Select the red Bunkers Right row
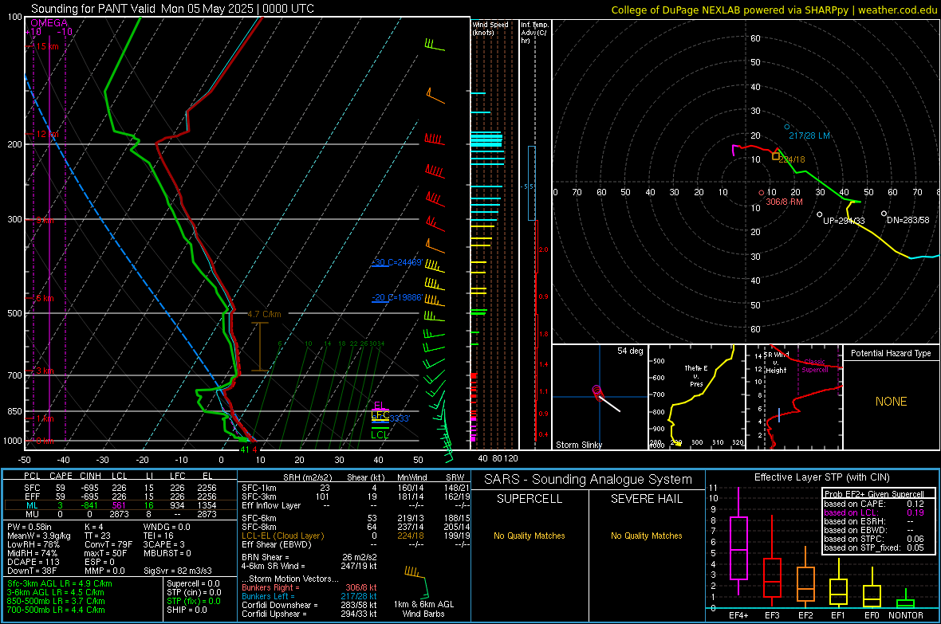 tap(309, 587)
